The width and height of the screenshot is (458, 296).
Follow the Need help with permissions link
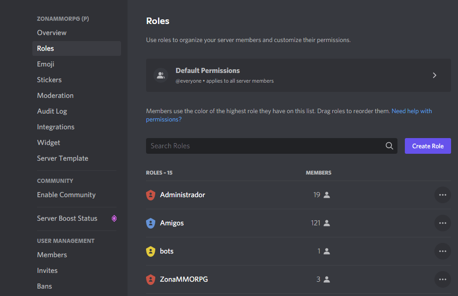[411, 111]
